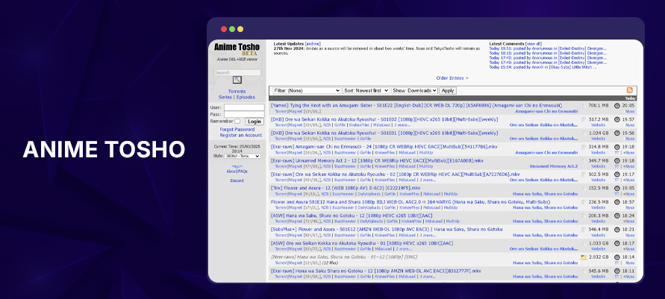
Task: Click the Search text field
Action: coord(237,72)
